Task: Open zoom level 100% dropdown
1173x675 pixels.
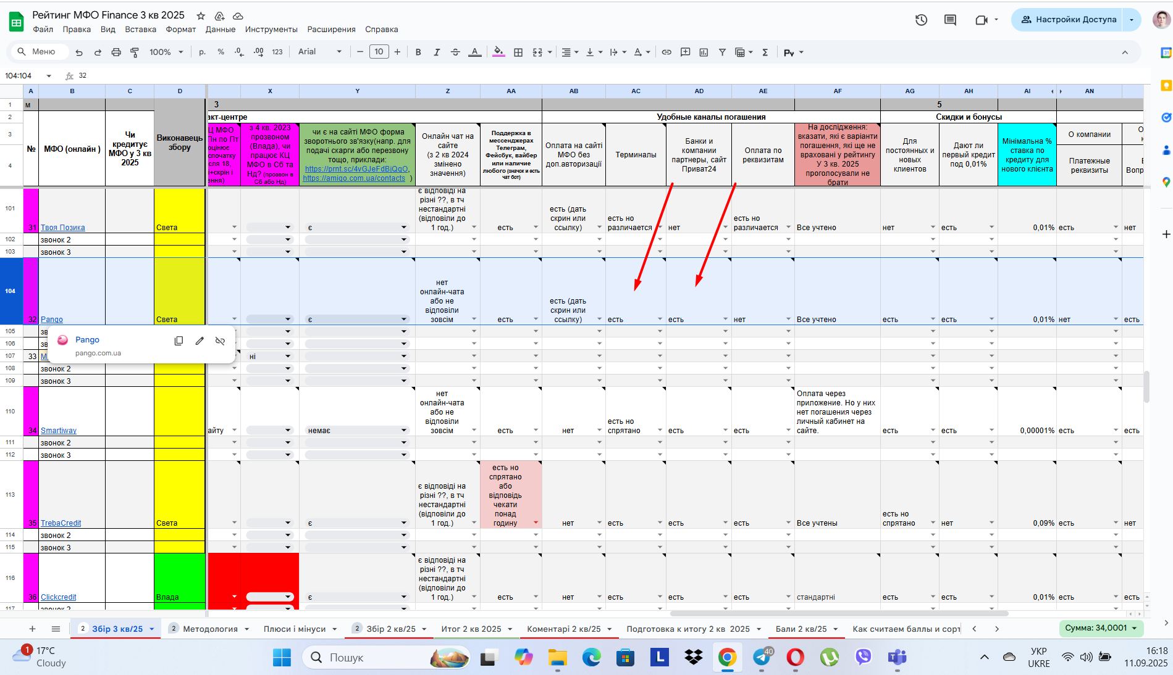Action: [x=166, y=52]
